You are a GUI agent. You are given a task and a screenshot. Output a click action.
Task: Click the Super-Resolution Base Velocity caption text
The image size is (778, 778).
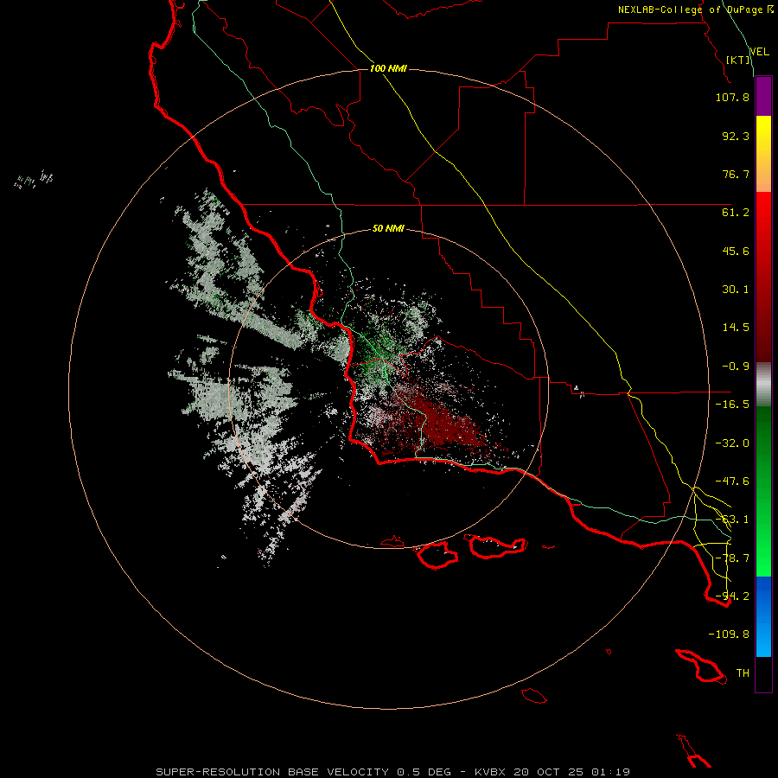click(393, 772)
